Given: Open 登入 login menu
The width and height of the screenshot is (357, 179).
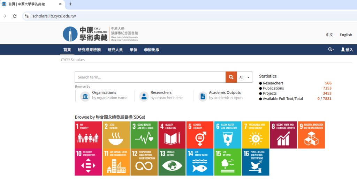Looking at the screenshot, I should (347, 50).
